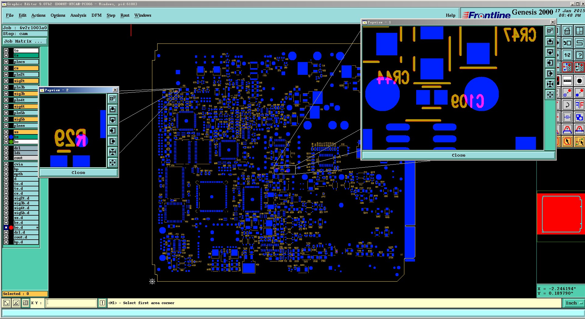Click the sig4t.d layer name
The width and height of the screenshot is (585, 319).
26,208
